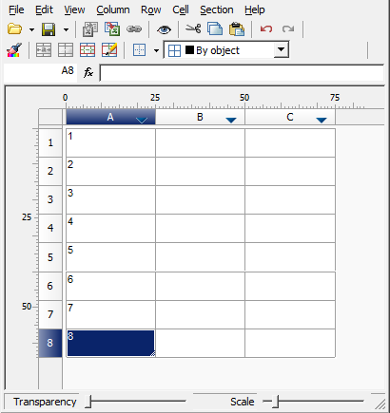Open the Row menu
Viewport: 390px width, 413px height.
point(151,9)
